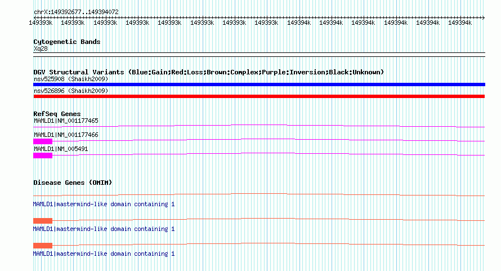Click the blue nsv525908 gain variant bar
Viewport: 501px width, 271px height.
259,85
